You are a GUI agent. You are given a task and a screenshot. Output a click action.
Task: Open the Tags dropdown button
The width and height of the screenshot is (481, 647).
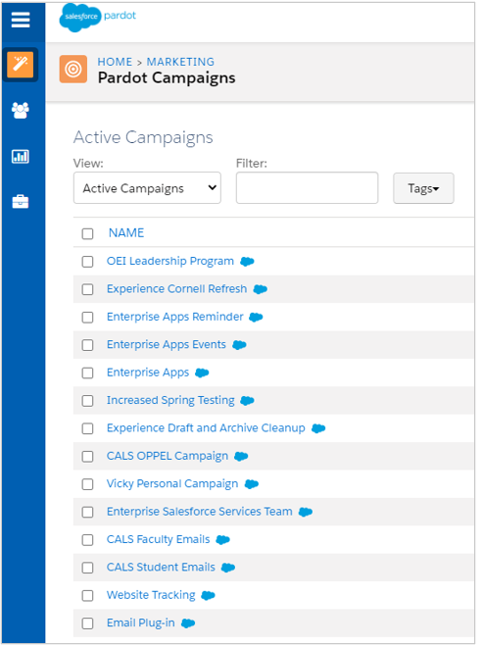(423, 188)
